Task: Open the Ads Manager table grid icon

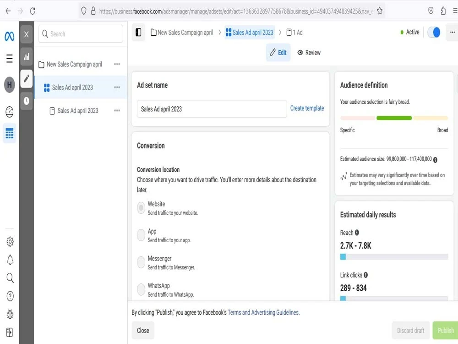Action: pos(9,133)
